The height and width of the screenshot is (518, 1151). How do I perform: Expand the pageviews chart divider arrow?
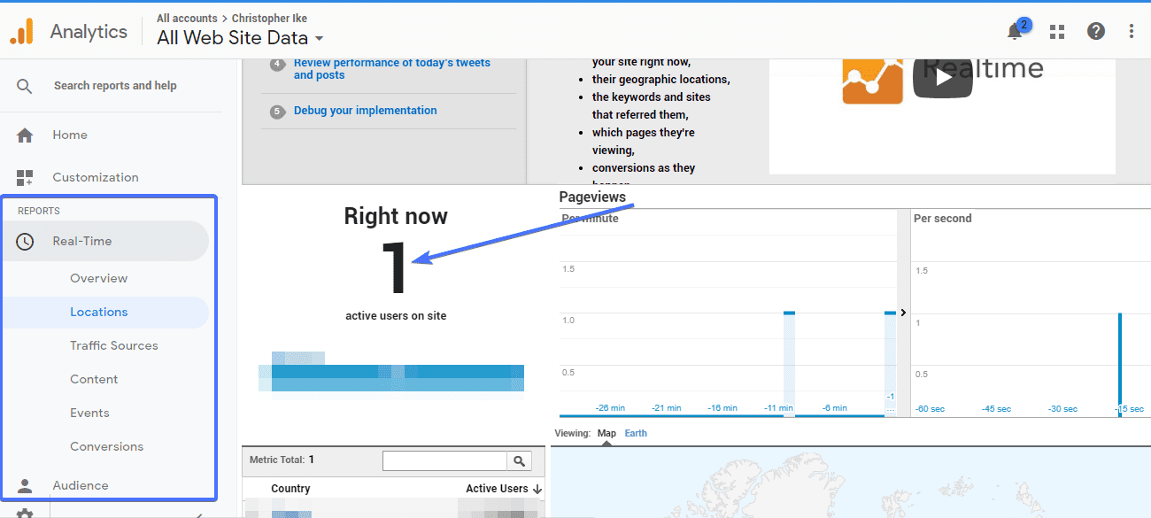[x=903, y=313]
